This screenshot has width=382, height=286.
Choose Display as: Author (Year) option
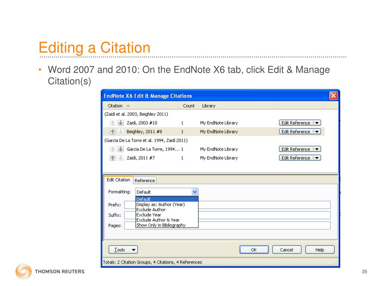coord(167,204)
